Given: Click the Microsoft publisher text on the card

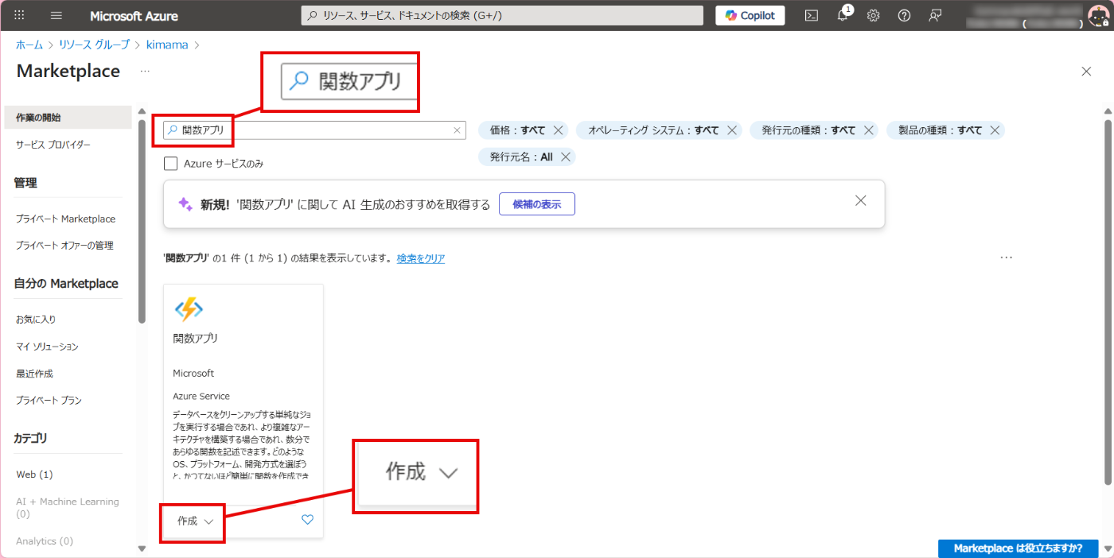Looking at the screenshot, I should 193,374.
